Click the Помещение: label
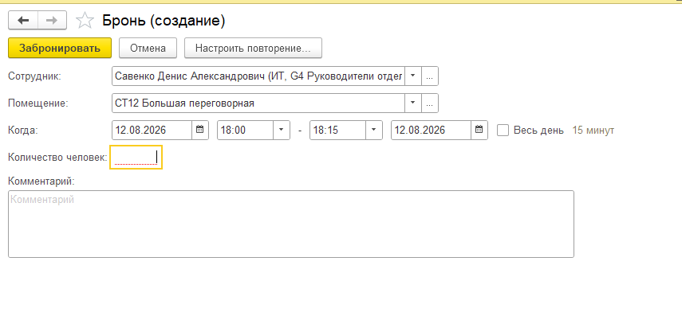682x312 pixels. click(38, 103)
